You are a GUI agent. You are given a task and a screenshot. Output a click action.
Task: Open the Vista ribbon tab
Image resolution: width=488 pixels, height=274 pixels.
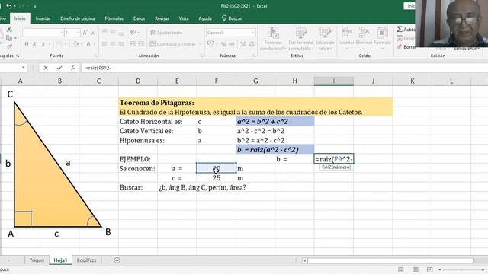pos(184,18)
